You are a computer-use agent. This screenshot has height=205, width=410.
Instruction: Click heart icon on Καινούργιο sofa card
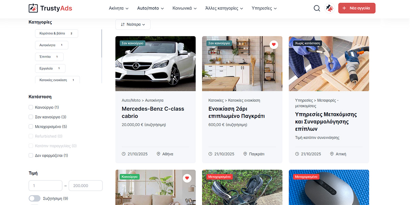click(x=187, y=178)
